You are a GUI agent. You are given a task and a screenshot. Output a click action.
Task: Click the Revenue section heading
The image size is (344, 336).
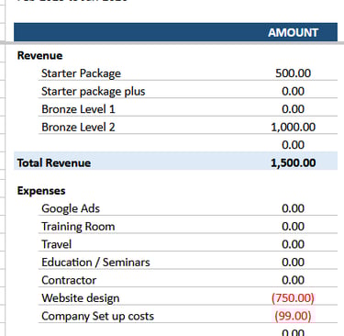tap(39, 55)
